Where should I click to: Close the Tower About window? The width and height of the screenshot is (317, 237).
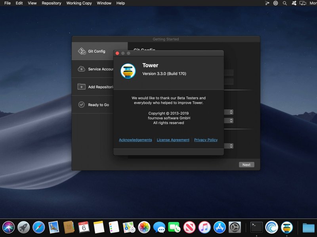[x=117, y=53]
